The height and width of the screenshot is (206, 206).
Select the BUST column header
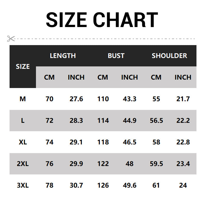(x=116, y=56)
